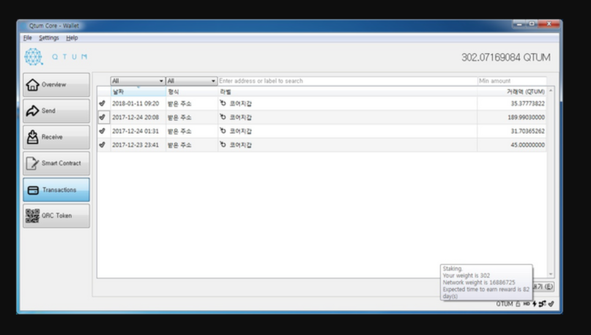
Task: Open the QRC Token page
Action: [x=56, y=216]
